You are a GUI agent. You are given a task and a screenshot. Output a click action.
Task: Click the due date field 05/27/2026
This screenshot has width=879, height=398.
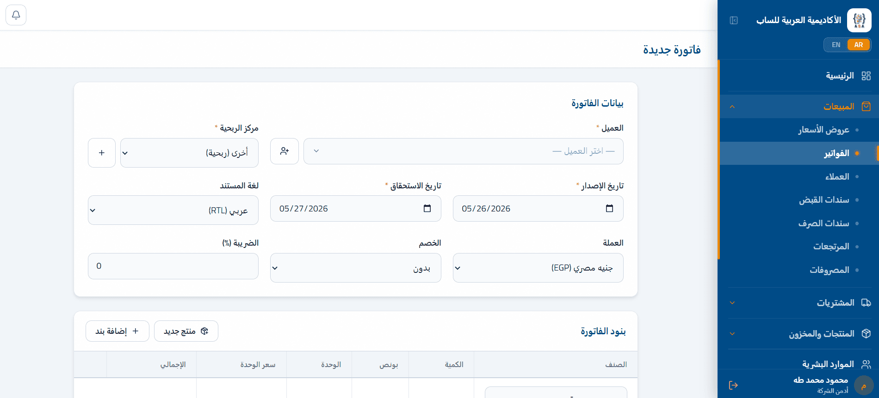tap(355, 208)
